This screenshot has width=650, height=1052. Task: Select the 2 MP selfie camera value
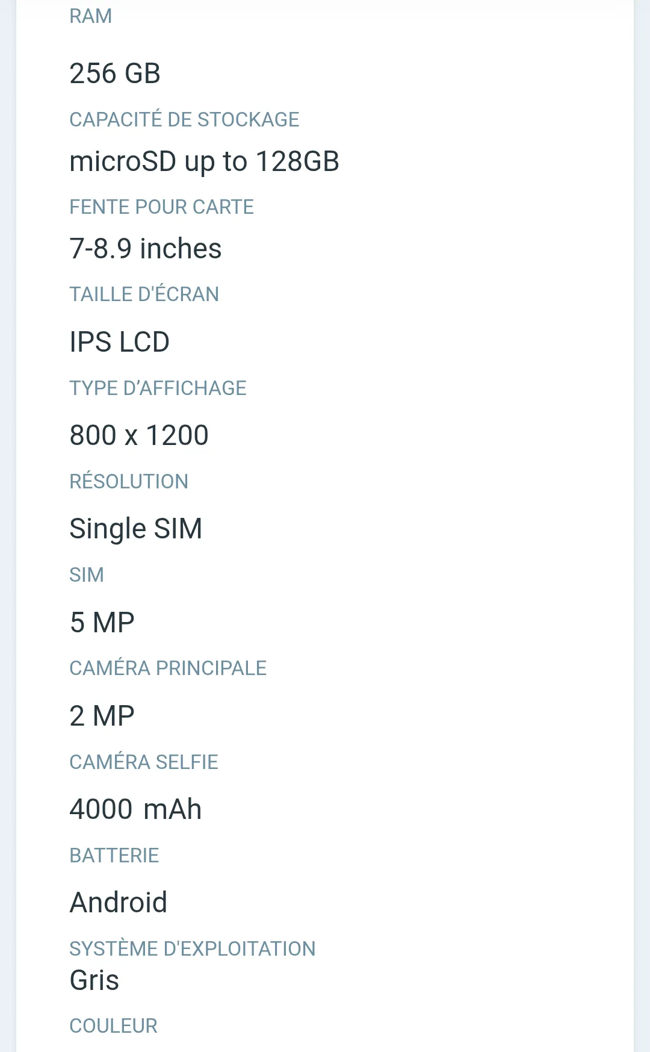pos(102,716)
